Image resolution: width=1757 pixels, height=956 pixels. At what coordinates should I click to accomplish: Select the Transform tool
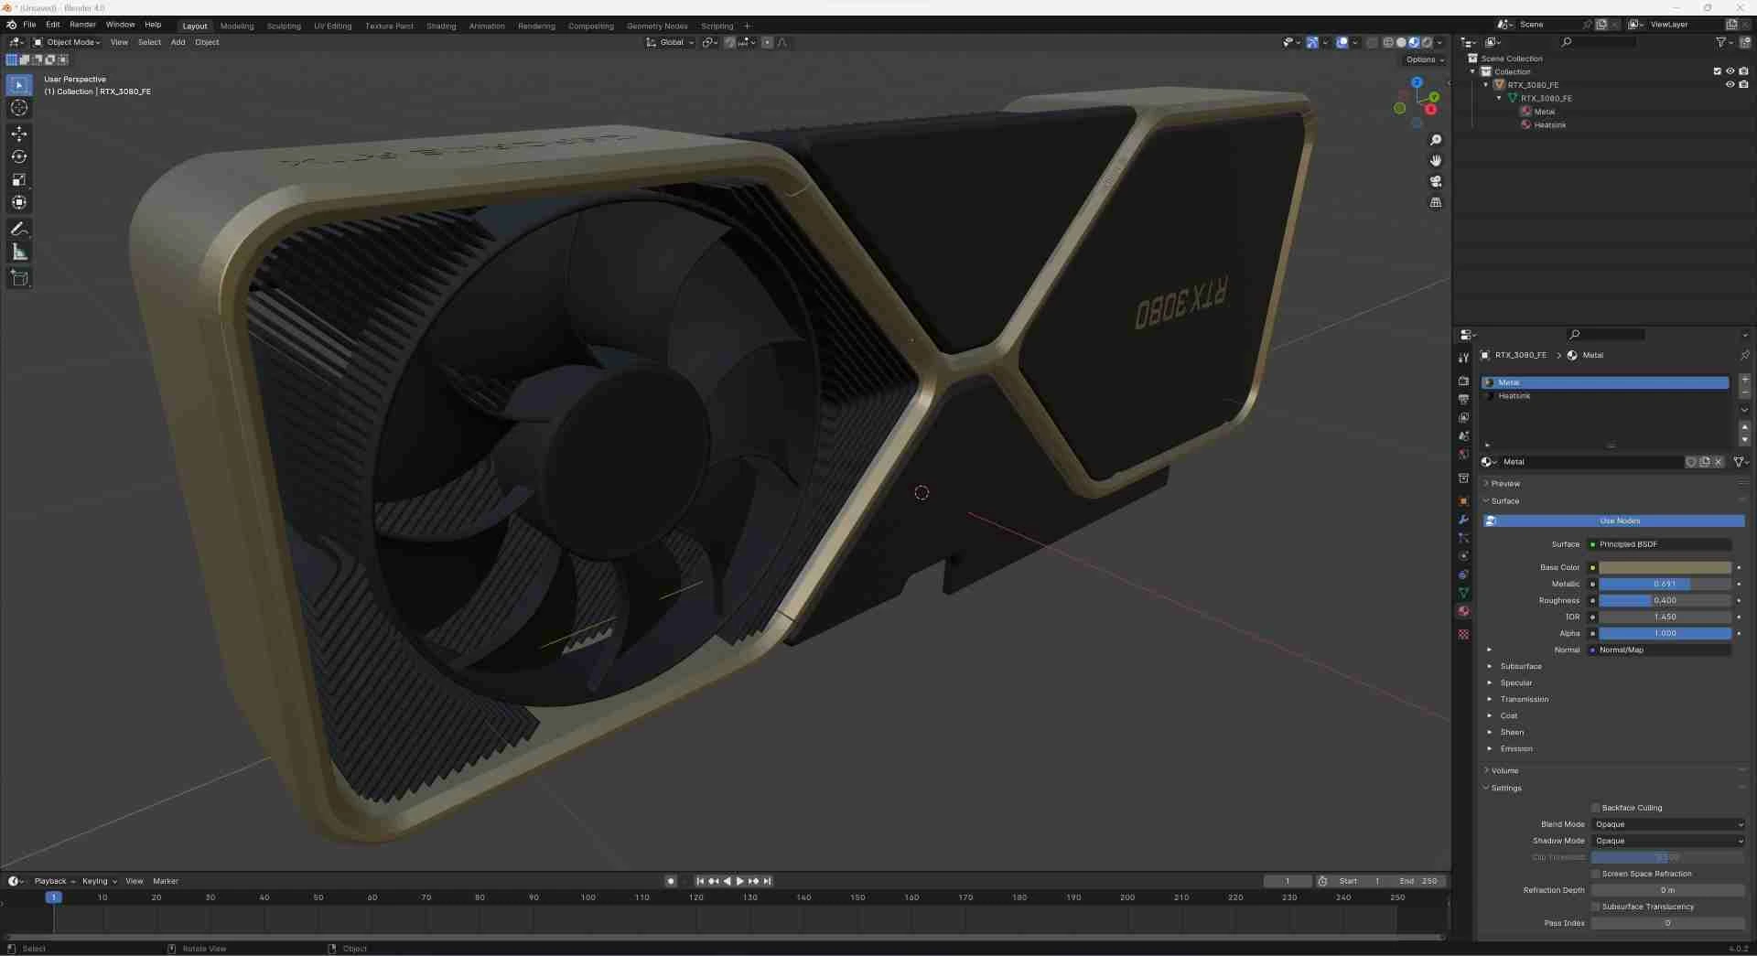pos(19,202)
